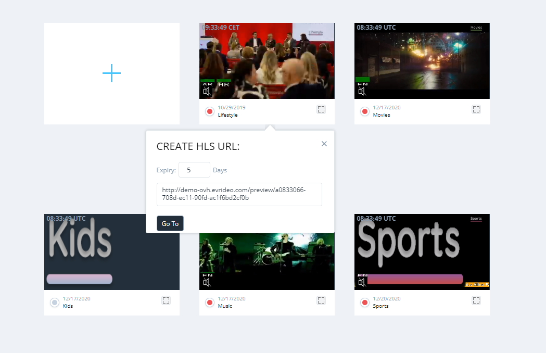This screenshot has height=353, width=546.
Task: Toggle speaker icon on Music video
Action: (207, 282)
